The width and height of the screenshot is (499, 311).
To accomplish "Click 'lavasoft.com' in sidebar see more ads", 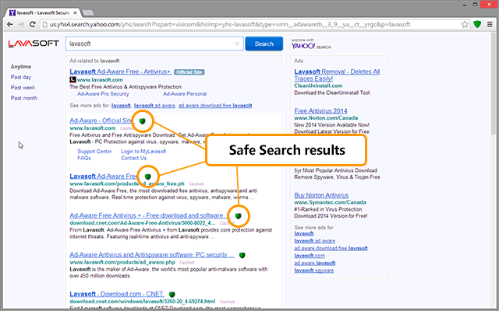I will [310, 256].
